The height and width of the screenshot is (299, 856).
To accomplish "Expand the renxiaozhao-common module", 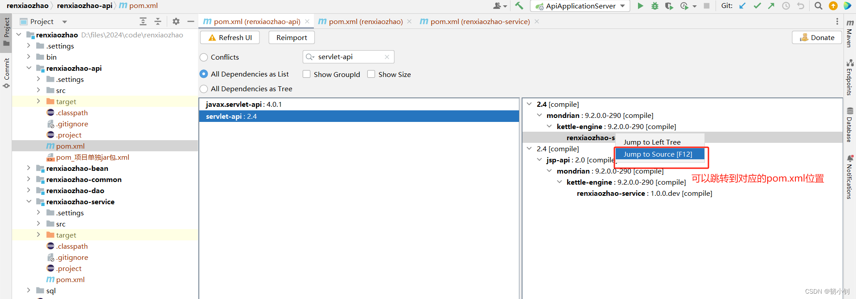I will (x=29, y=179).
